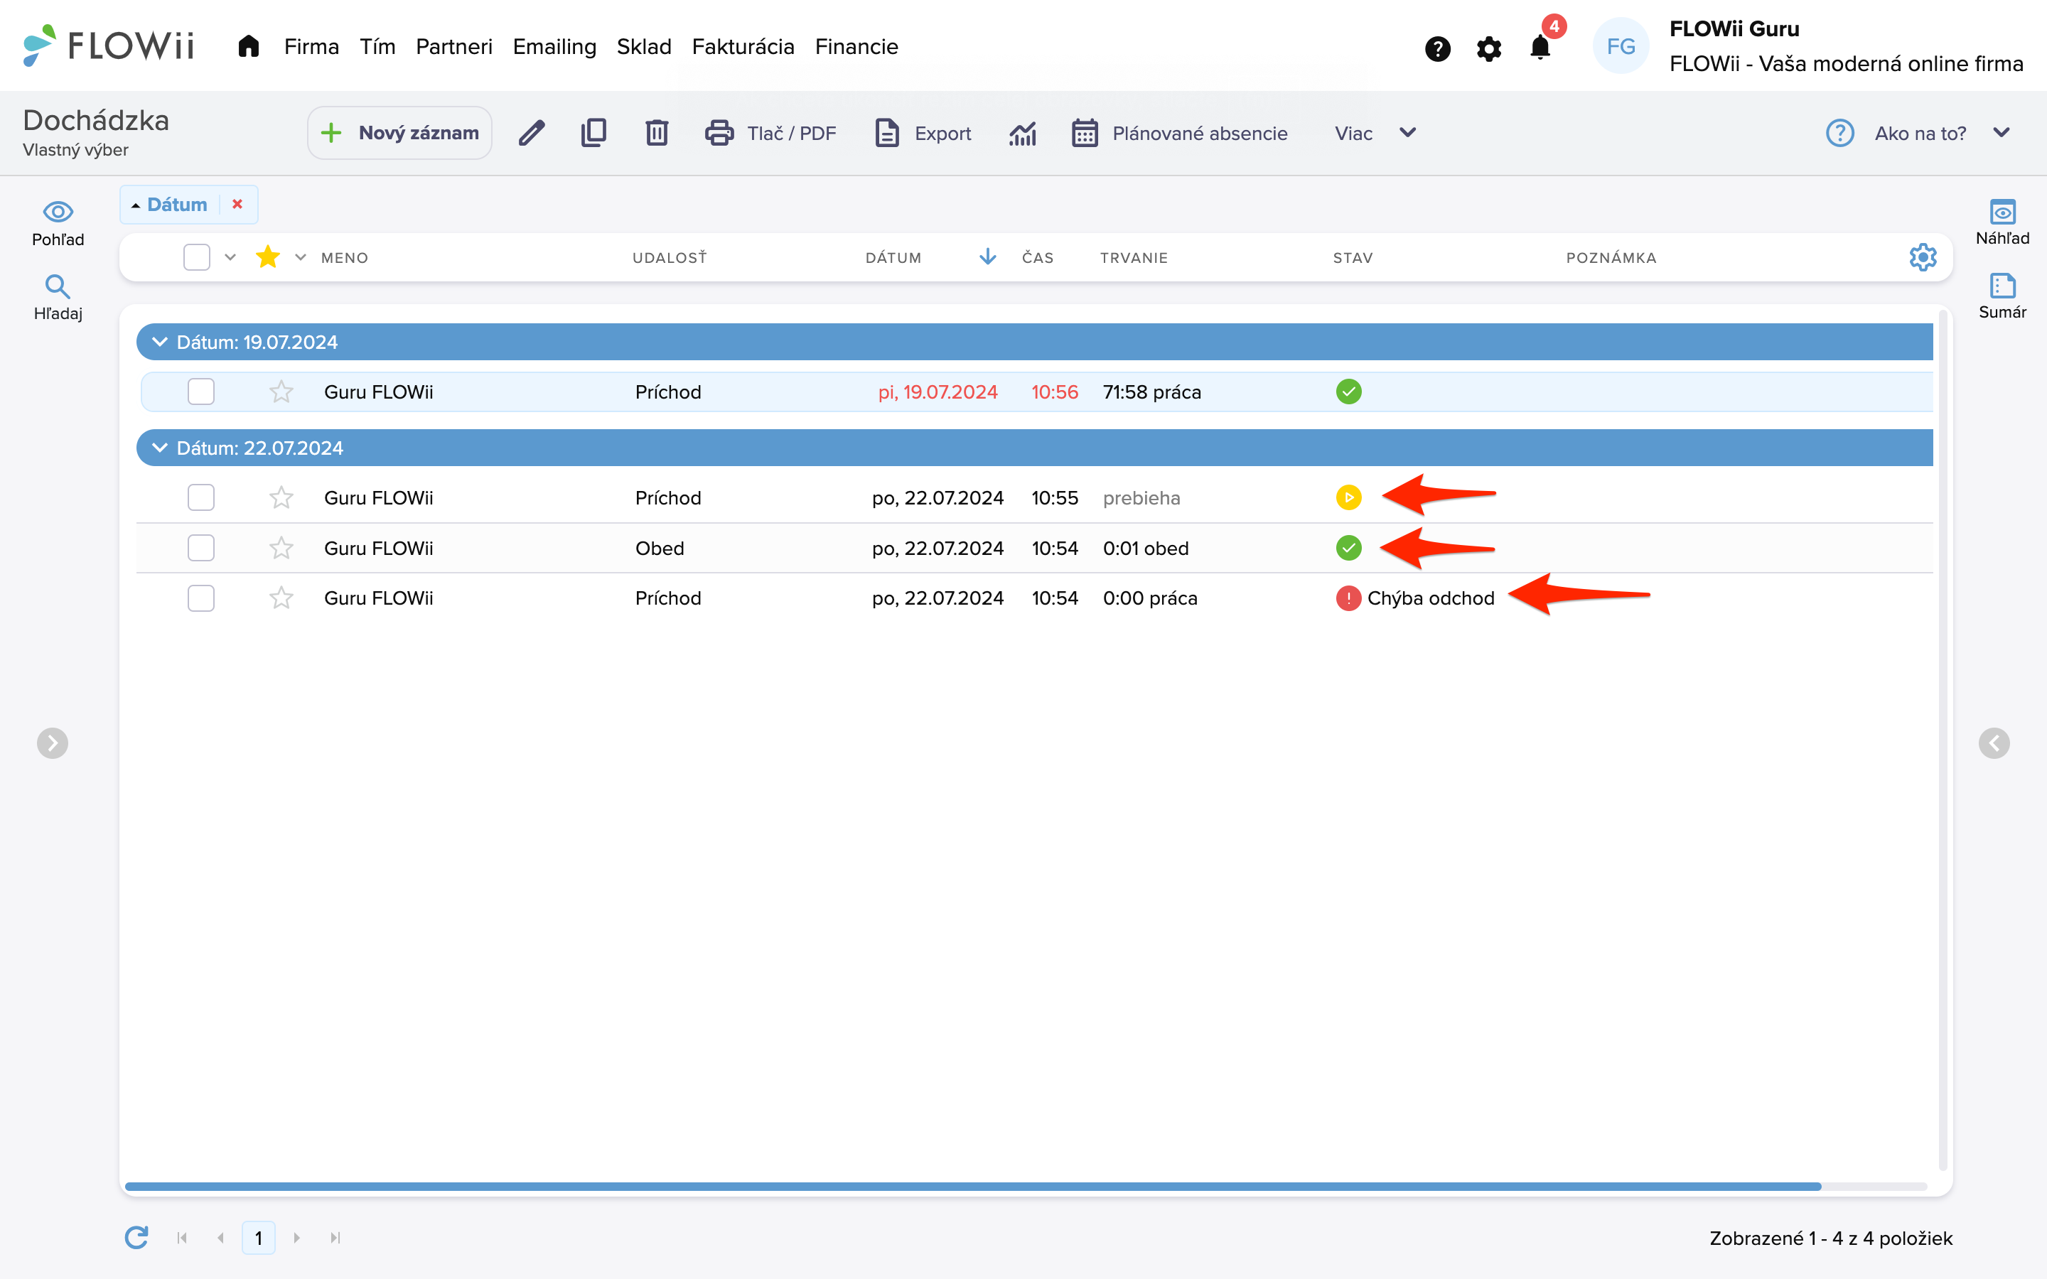Click the yellow prebieha status indicator
This screenshot has height=1279, width=2047.
(1348, 497)
